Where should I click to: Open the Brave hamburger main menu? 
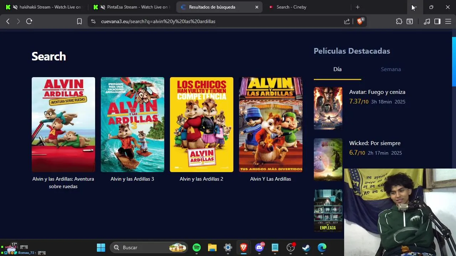[448, 21]
